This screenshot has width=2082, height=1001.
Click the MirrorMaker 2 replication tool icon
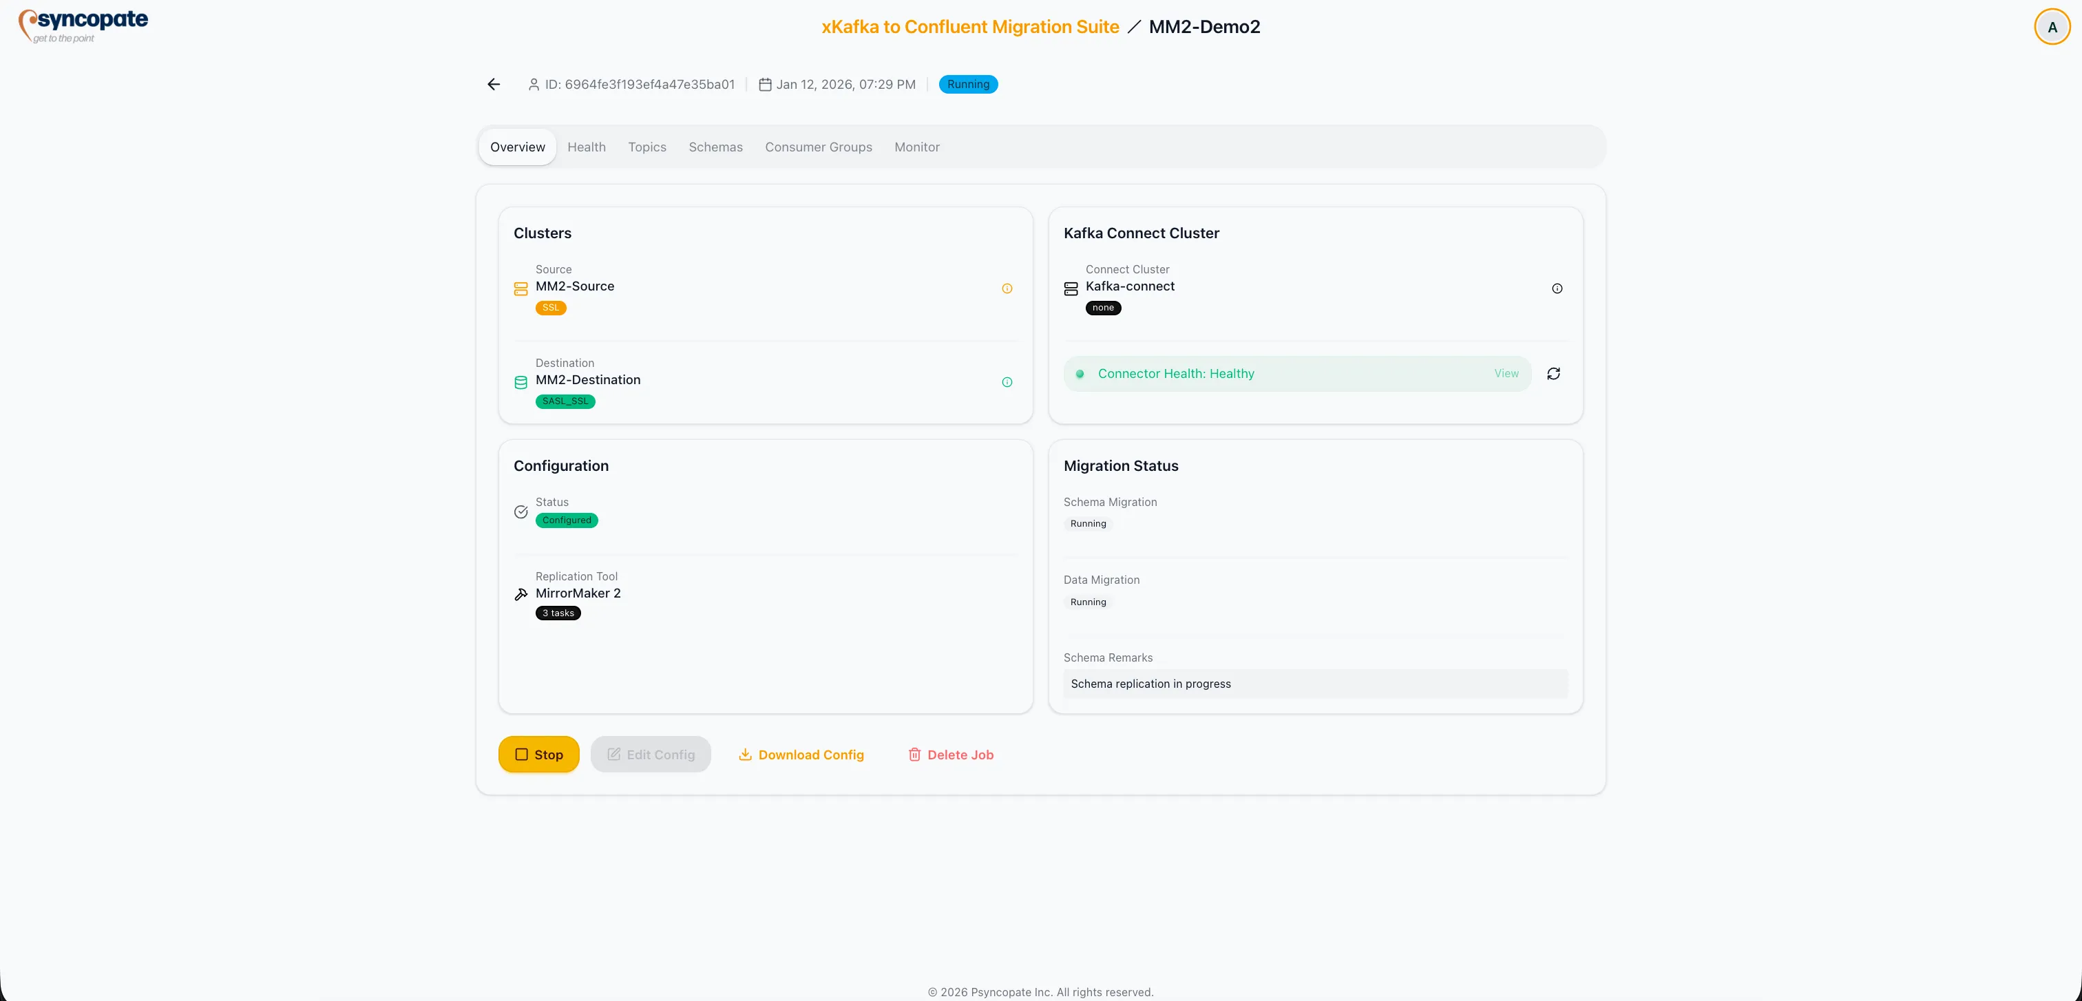pyautogui.click(x=520, y=594)
